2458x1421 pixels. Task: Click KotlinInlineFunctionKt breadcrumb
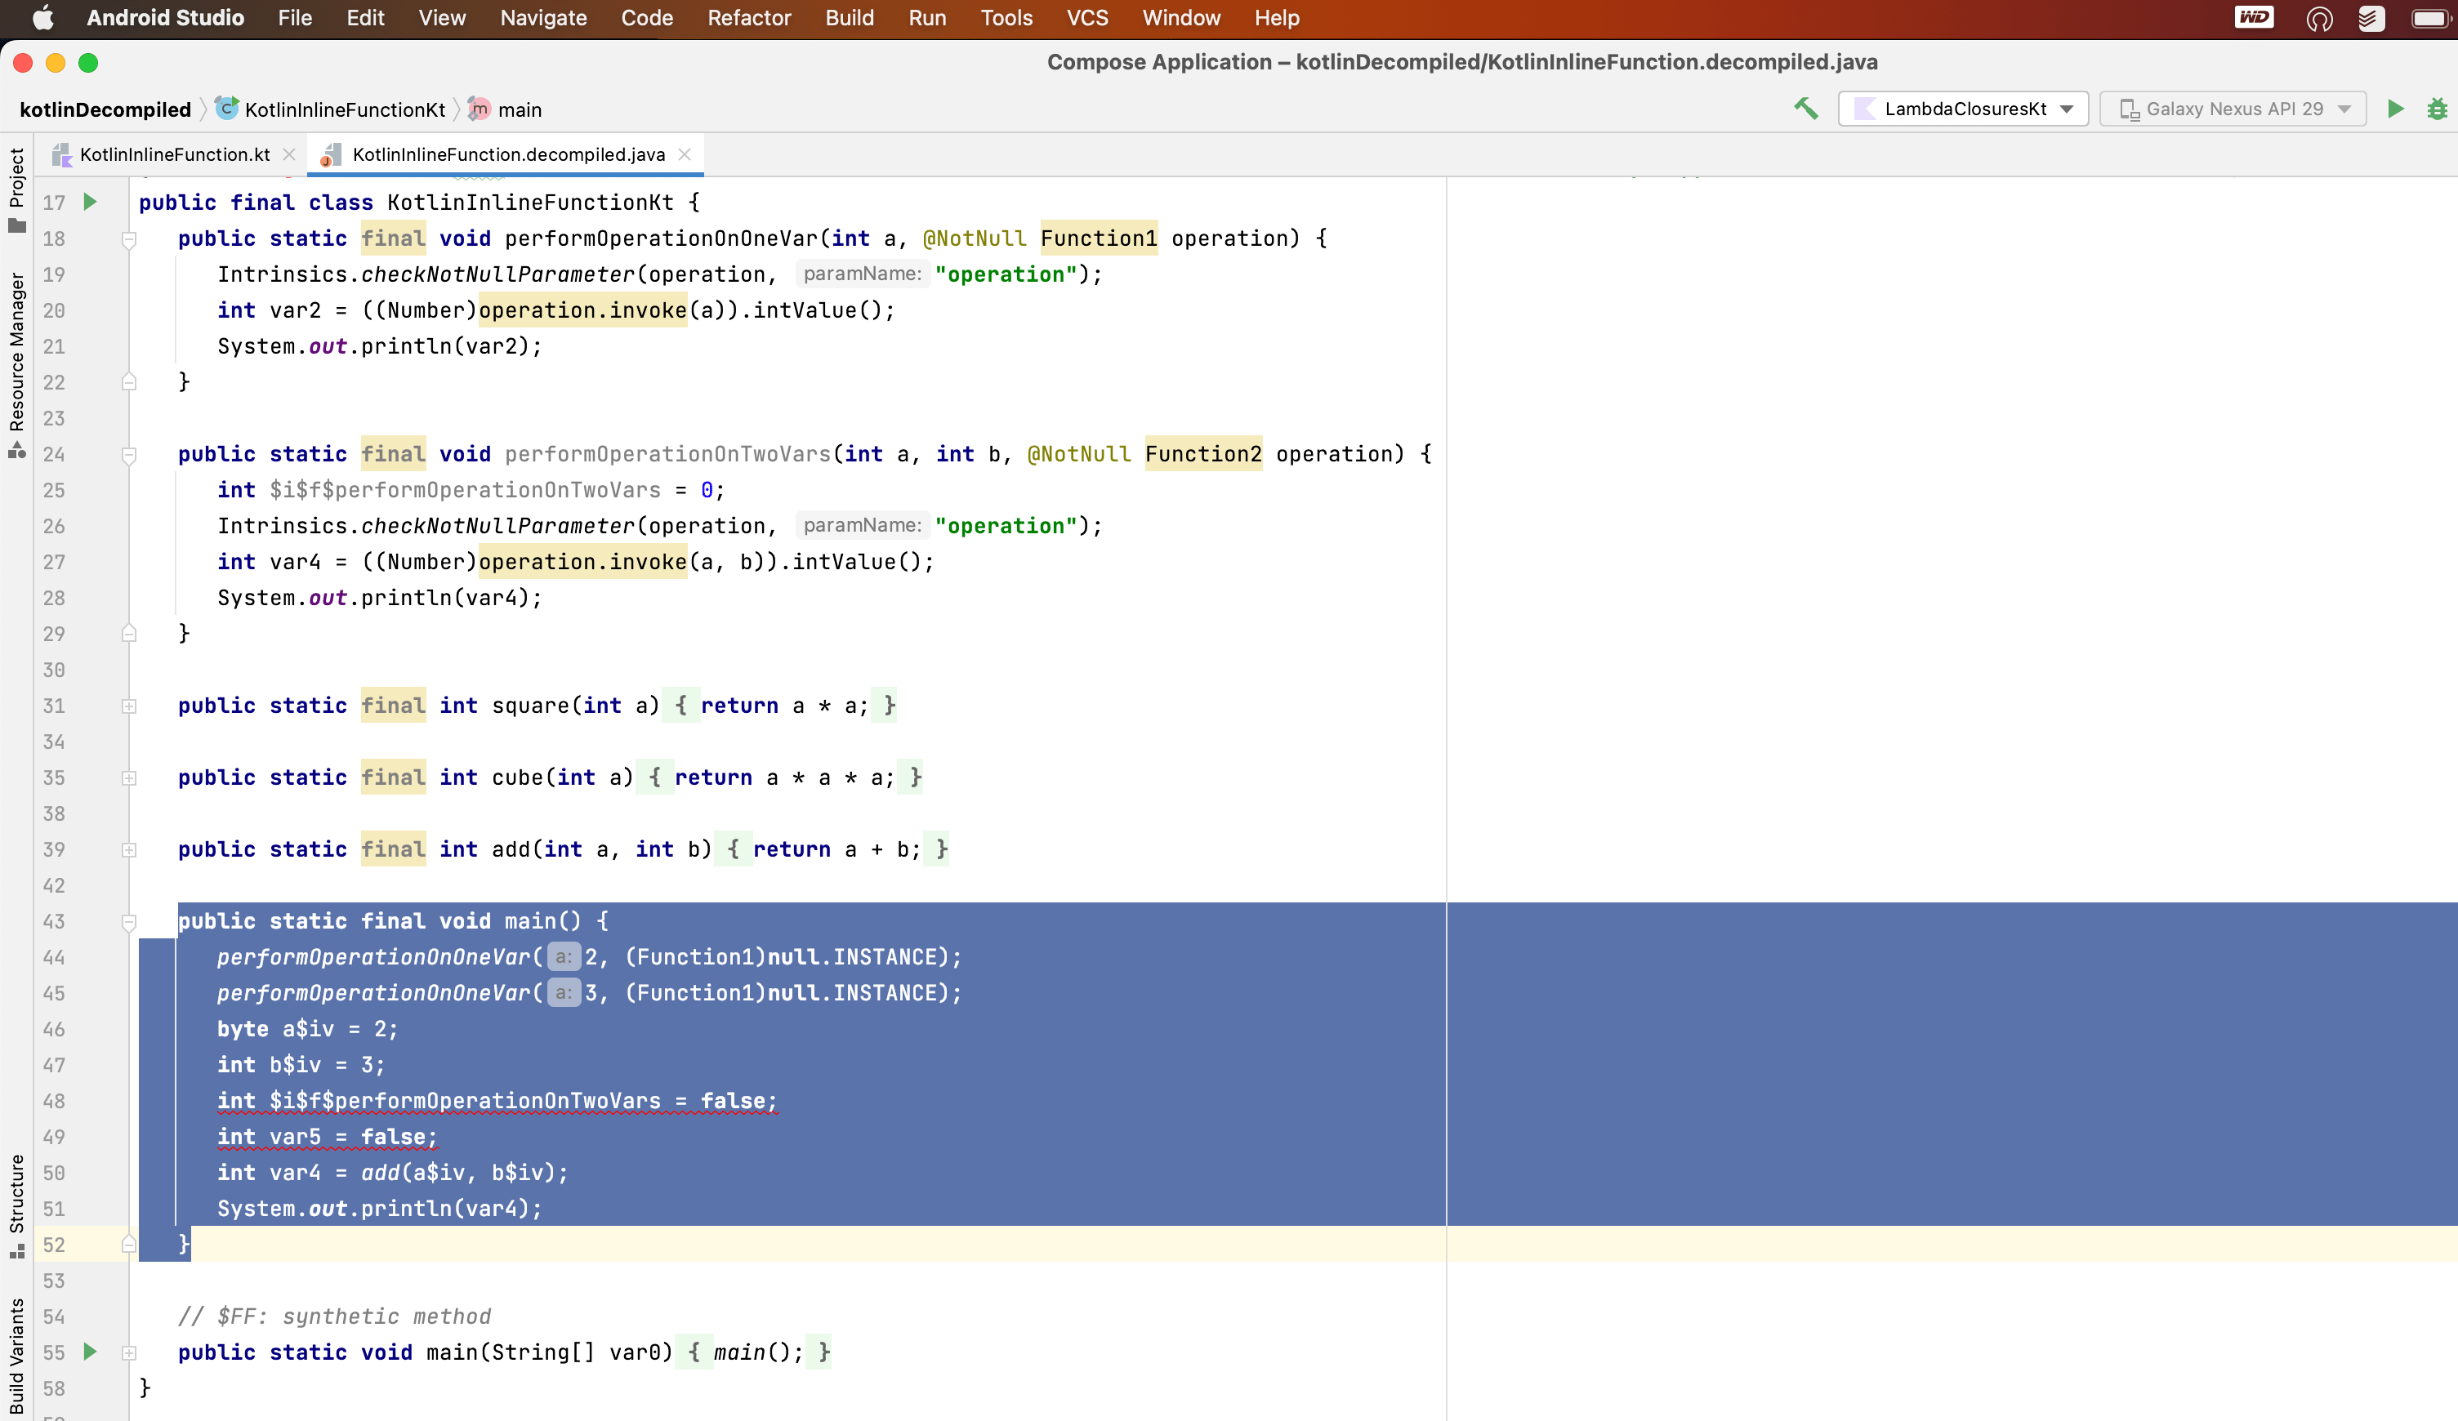(x=344, y=109)
